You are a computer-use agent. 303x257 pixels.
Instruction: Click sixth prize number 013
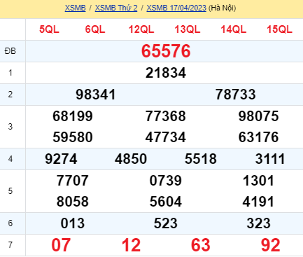click(73, 223)
